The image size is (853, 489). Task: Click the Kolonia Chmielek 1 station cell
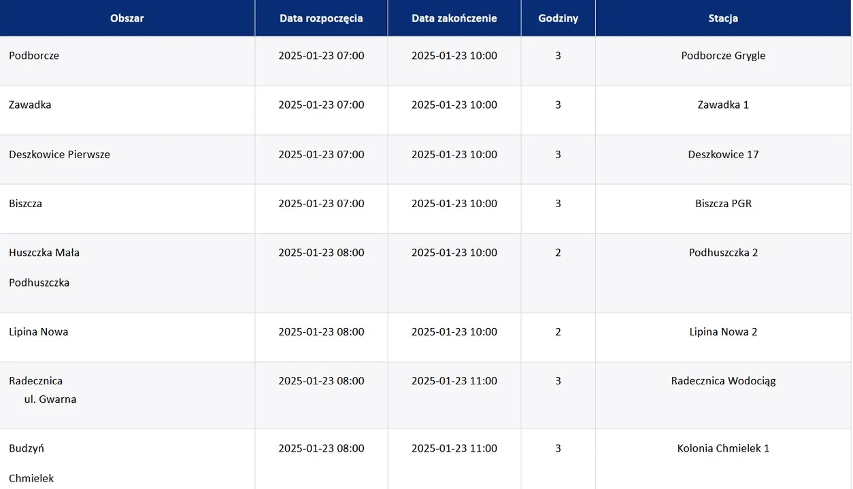(723, 448)
